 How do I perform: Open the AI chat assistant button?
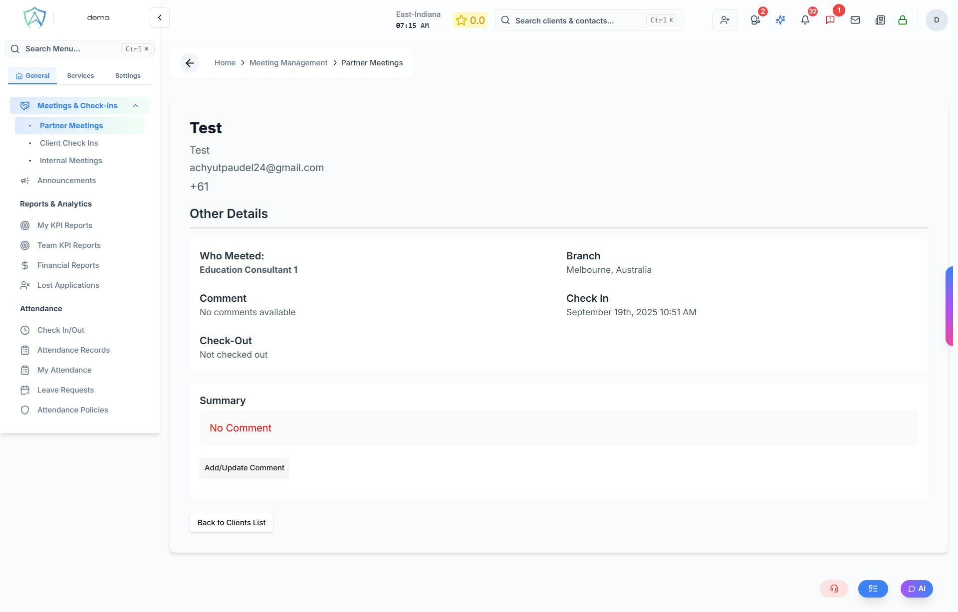pyautogui.click(x=916, y=589)
